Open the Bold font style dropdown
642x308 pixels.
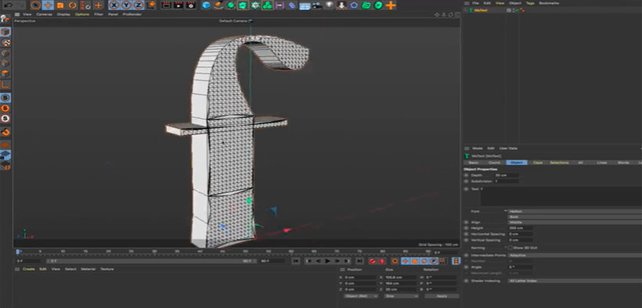pyautogui.click(x=575, y=217)
